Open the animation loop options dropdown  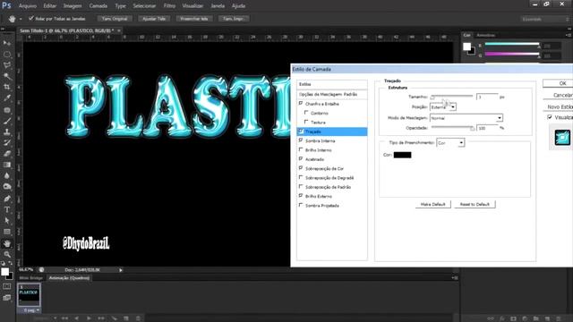[46, 318]
